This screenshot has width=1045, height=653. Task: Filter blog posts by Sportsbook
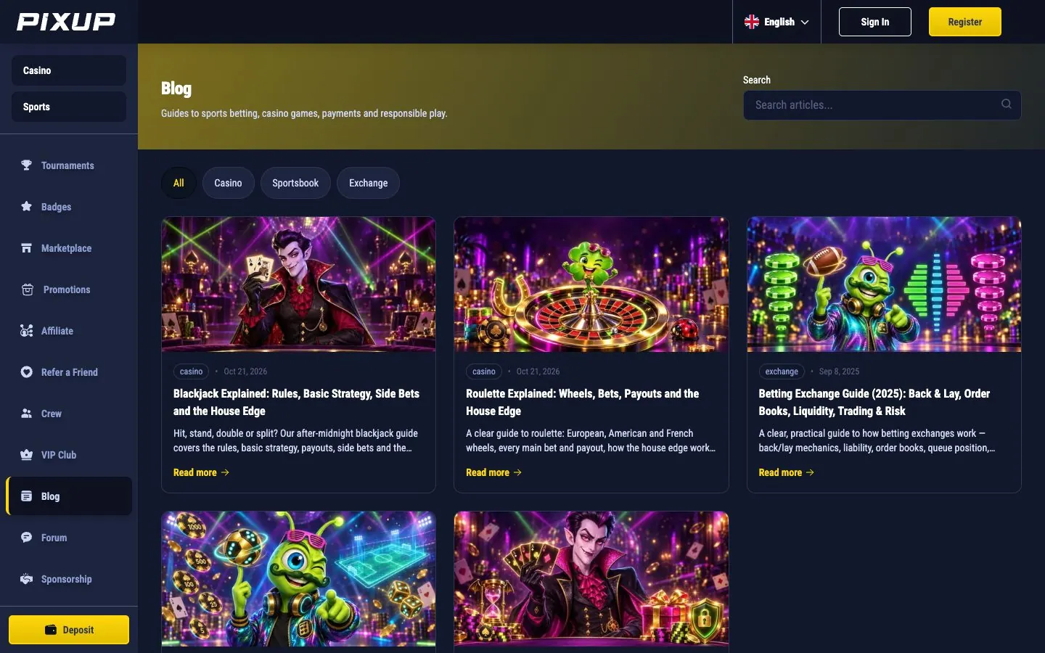[295, 183]
